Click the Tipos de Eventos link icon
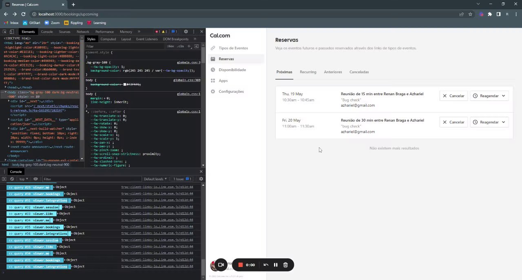This screenshot has height=280, width=522. click(x=213, y=48)
